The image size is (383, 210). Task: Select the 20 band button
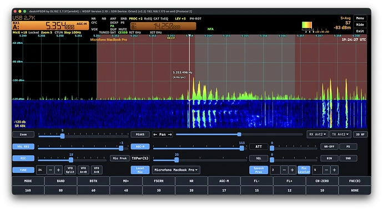[x=191, y=190]
